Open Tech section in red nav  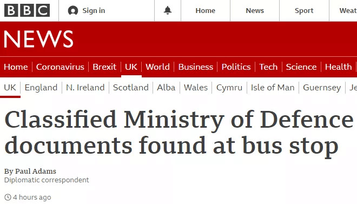268,67
